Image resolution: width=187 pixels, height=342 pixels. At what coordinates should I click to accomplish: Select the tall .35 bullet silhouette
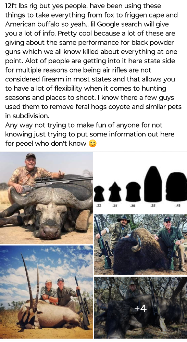click(153, 184)
